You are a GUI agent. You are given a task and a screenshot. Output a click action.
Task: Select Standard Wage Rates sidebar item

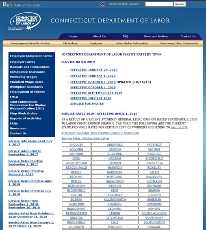click(x=26, y=82)
